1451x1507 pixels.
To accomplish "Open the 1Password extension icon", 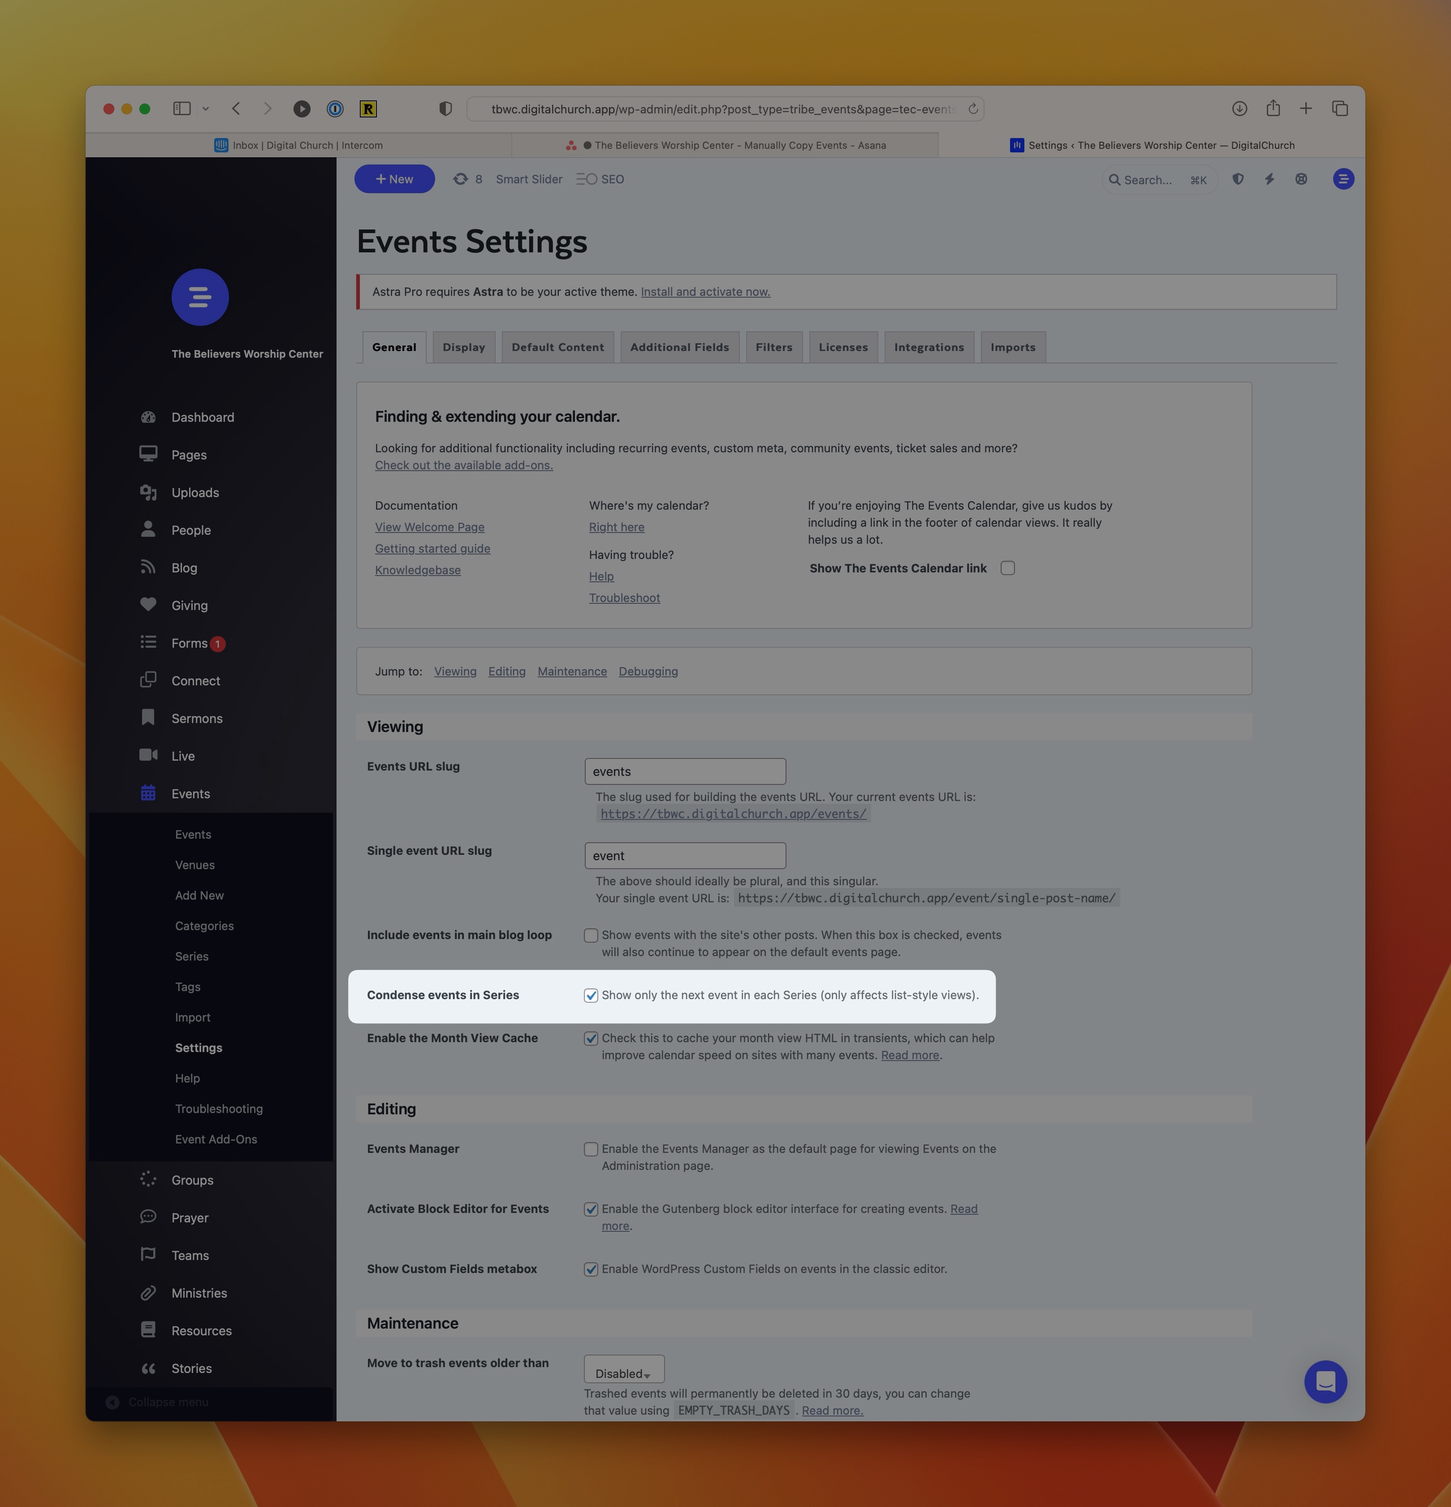I will coord(335,109).
